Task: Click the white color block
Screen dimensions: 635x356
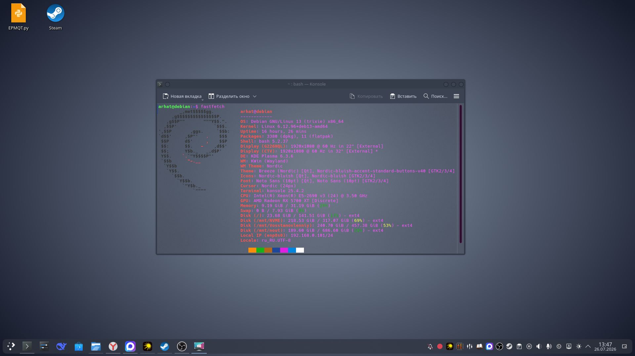Action: tap(300, 250)
